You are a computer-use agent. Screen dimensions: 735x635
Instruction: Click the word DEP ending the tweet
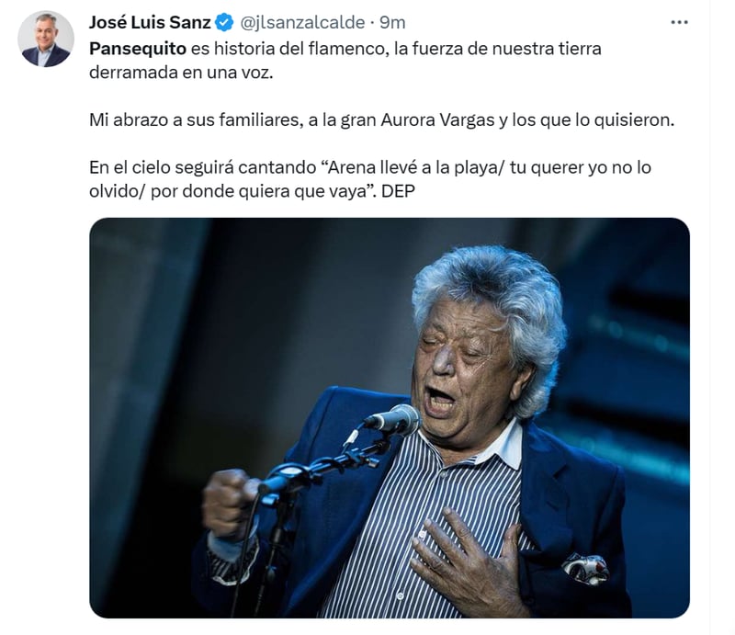pos(399,191)
